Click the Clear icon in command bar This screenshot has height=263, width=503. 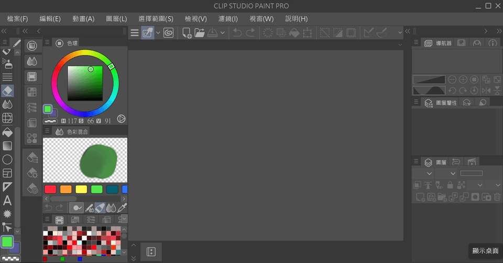pyautogui.click(x=268, y=32)
